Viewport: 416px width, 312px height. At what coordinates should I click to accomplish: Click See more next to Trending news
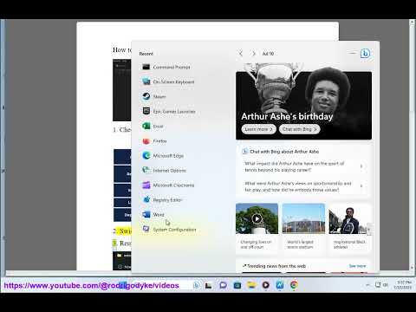[357, 266]
